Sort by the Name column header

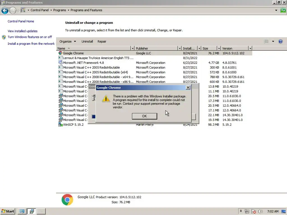[x=94, y=48]
